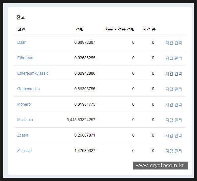Select the Gamecredits balance 0.58303756
The image size is (197, 181).
click(85, 89)
